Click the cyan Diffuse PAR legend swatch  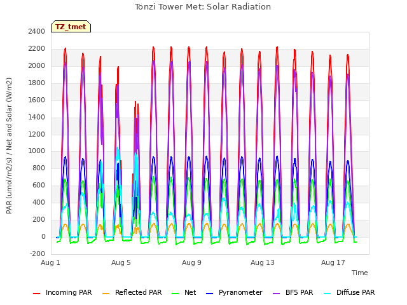point(328,294)
